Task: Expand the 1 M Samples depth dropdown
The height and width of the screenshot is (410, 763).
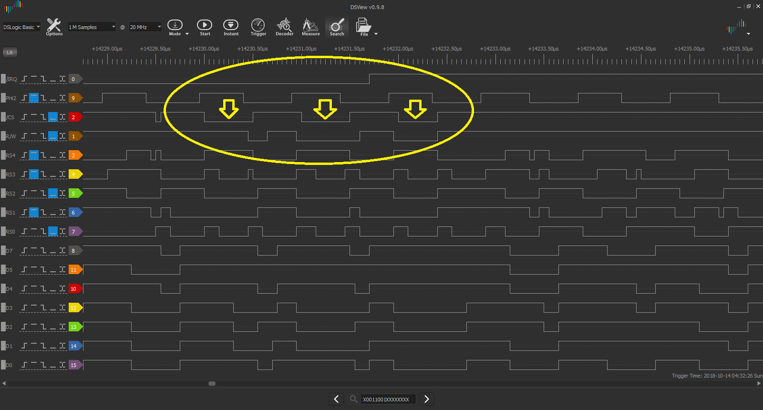Action: click(92, 27)
